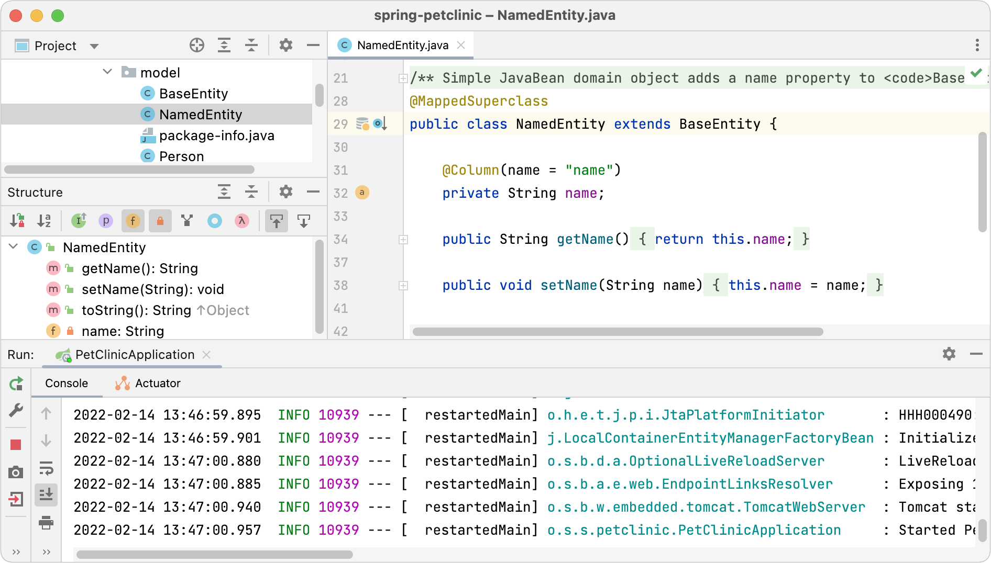Screen dimensions: 991x563
Task: Toggle show properties in Structure
Action: pyautogui.click(x=106, y=221)
